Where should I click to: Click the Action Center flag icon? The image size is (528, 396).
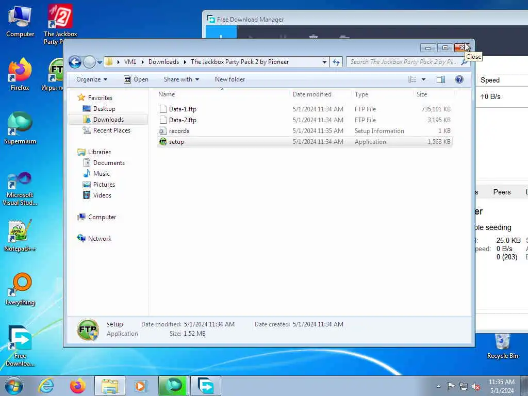451,386
